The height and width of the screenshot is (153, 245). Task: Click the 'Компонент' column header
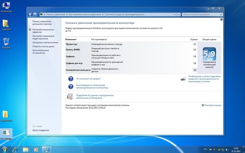click(71, 39)
